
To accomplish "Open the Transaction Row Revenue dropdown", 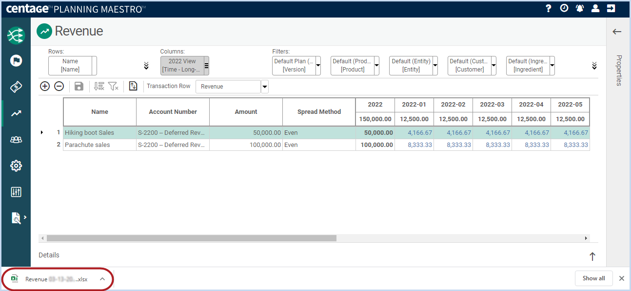I will pos(265,87).
